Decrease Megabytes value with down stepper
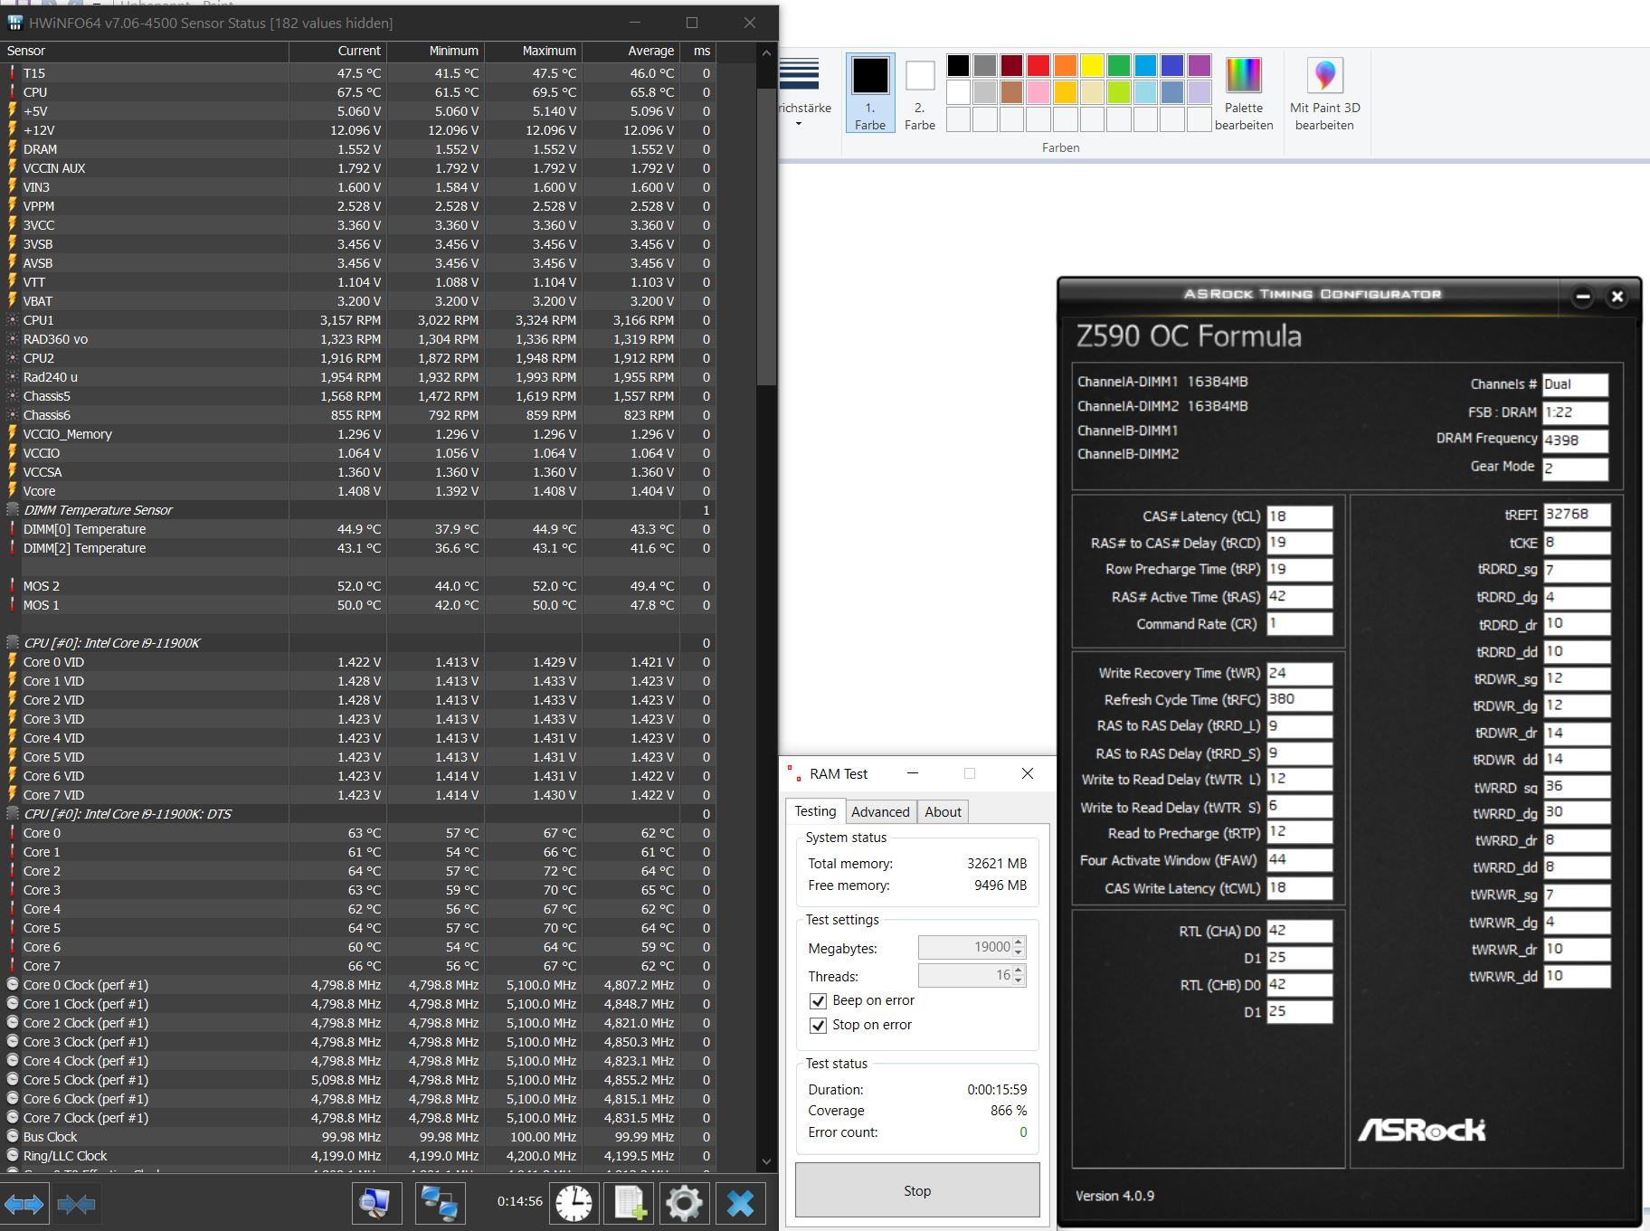1650x1231 pixels. [x=1019, y=952]
